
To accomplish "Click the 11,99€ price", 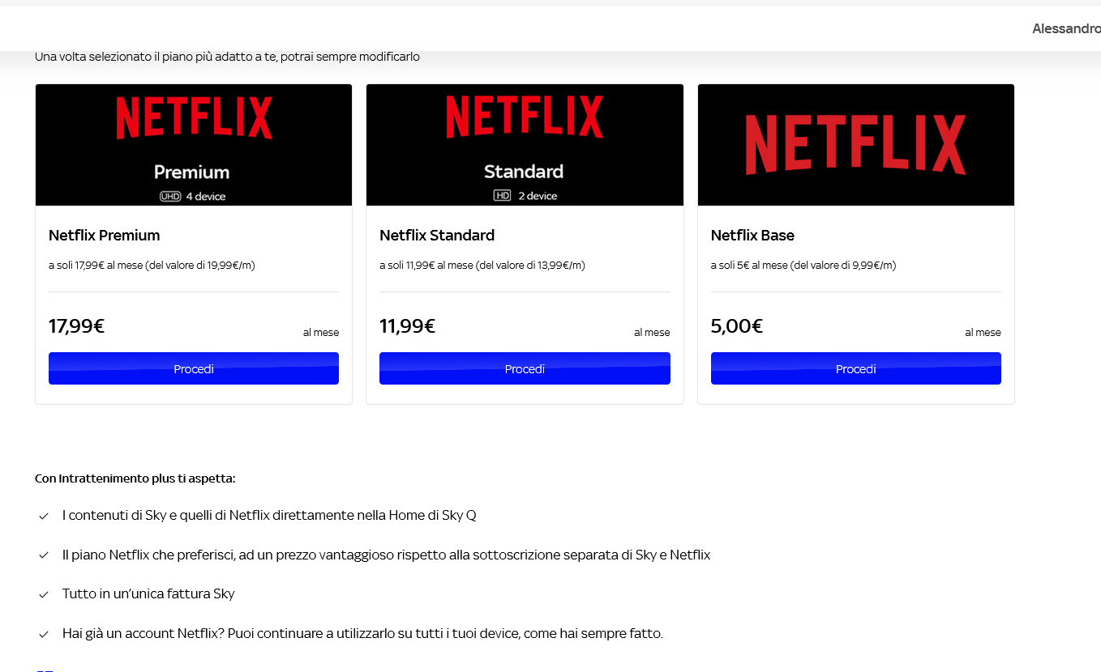I will tap(408, 326).
